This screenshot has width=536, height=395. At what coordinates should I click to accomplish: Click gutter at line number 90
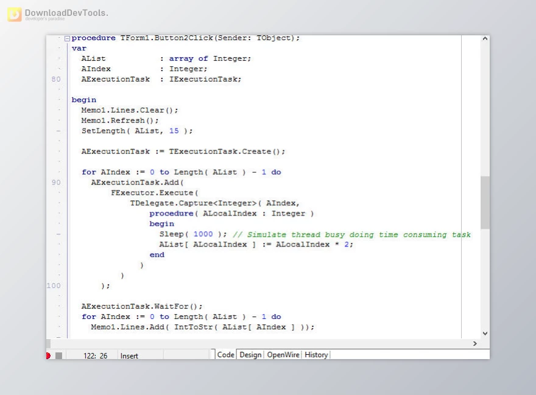point(56,183)
